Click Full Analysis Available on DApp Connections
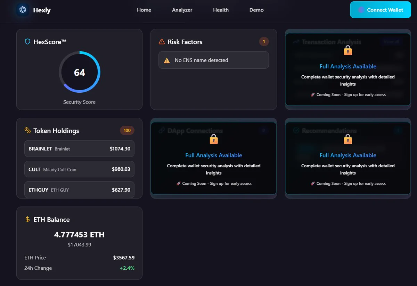 click(214, 155)
